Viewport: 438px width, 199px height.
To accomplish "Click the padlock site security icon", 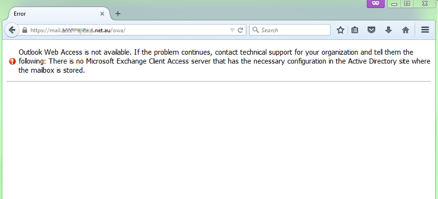I will pyautogui.click(x=24, y=30).
